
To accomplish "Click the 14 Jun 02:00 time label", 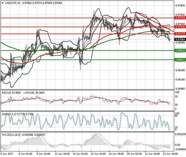I will [x=80, y=154].
